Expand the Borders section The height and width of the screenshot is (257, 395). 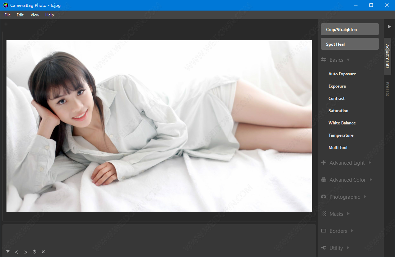point(352,231)
